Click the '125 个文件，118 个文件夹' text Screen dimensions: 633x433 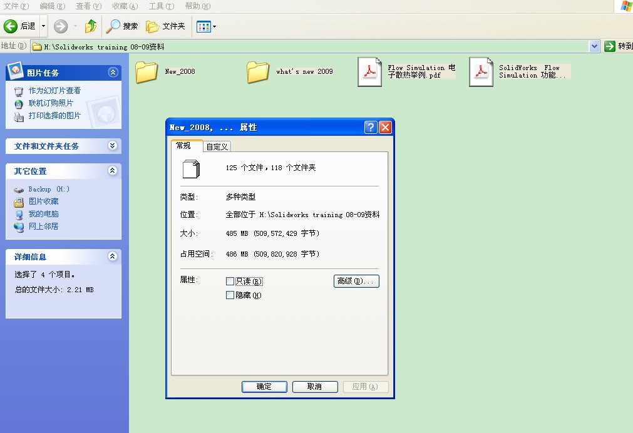click(271, 168)
